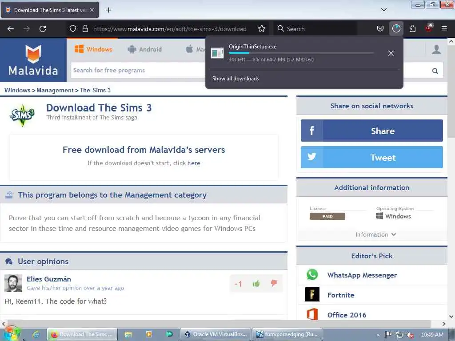This screenshot has width=455, height=341.
Task: Open the Fortnite link
Action: click(341, 295)
